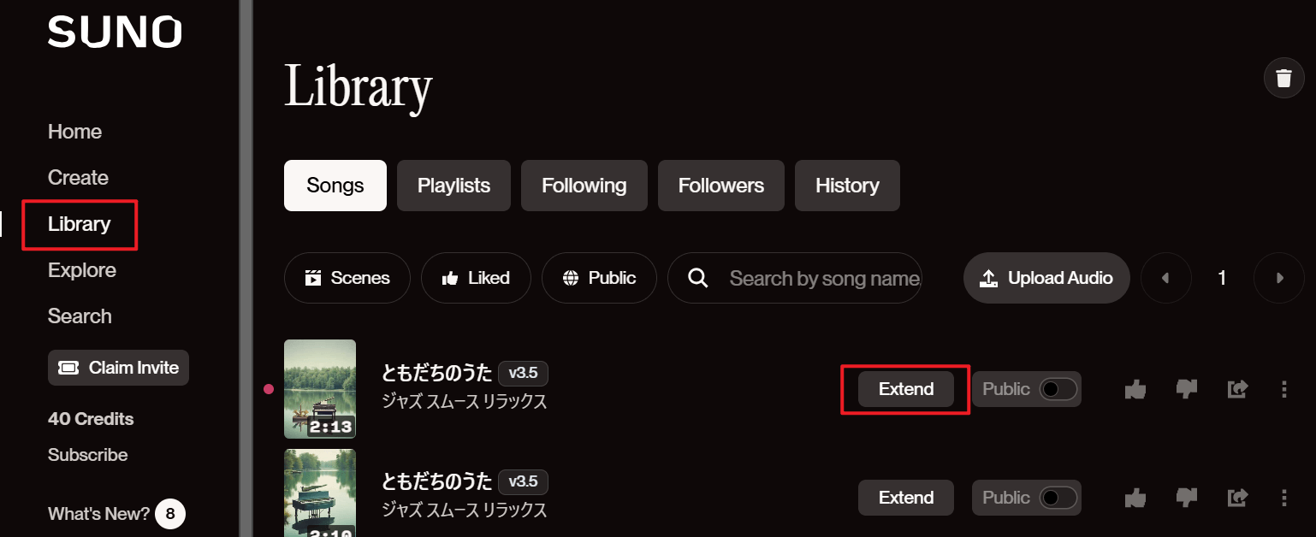Switch to the Playlists tab
This screenshot has height=537, width=1316.
[x=453, y=186]
